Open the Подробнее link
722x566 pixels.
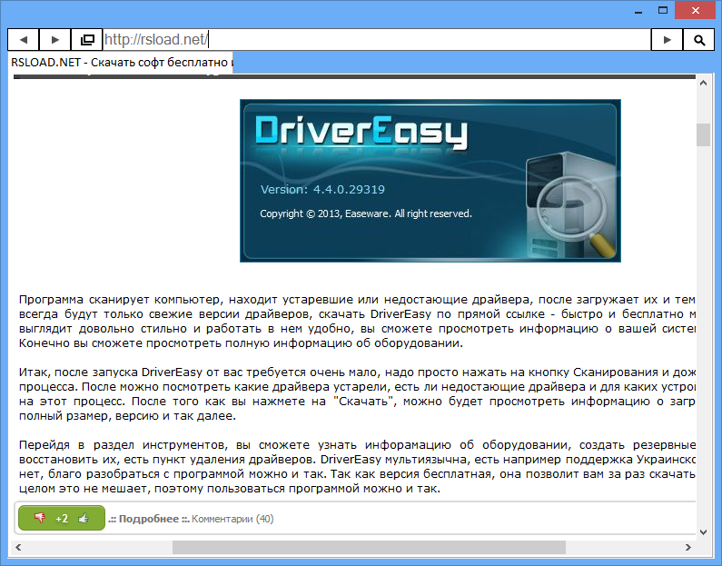(x=149, y=519)
